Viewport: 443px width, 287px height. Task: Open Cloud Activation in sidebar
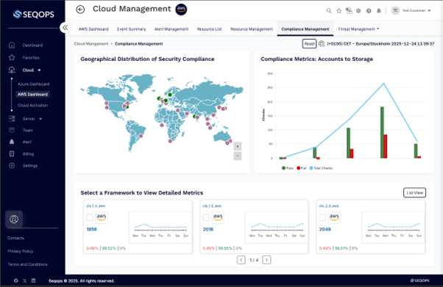point(33,105)
